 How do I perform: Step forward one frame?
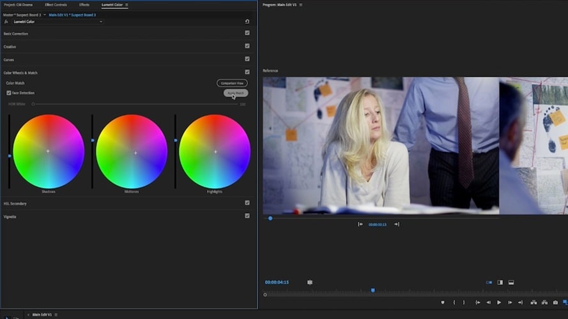(x=510, y=302)
